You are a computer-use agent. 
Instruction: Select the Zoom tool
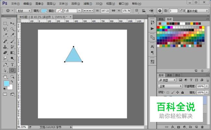(13, 77)
